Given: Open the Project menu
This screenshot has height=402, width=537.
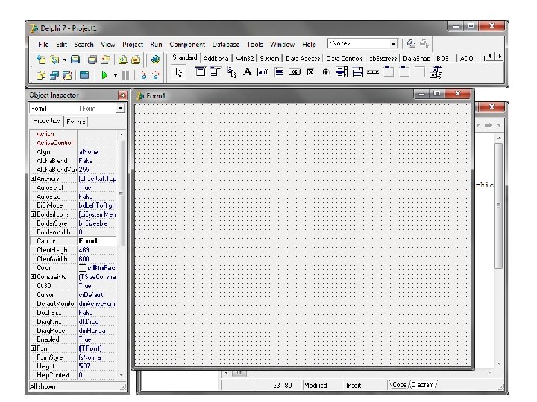Looking at the screenshot, I should 133,45.
